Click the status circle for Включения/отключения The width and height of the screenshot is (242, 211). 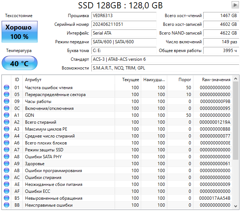7,108
